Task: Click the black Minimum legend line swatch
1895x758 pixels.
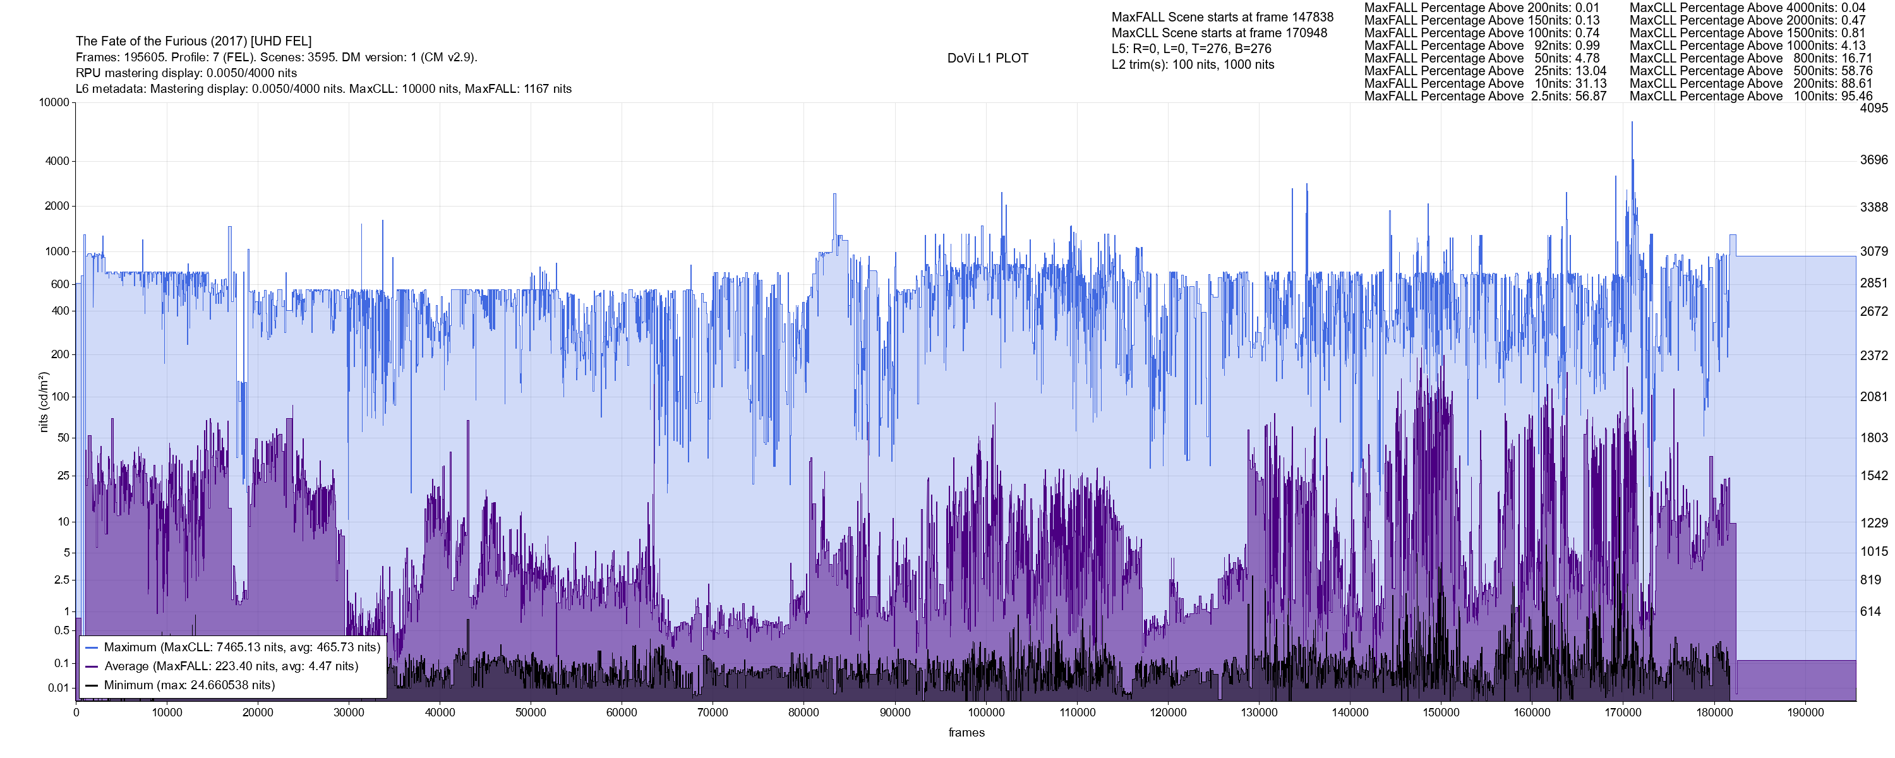Action: [91, 685]
